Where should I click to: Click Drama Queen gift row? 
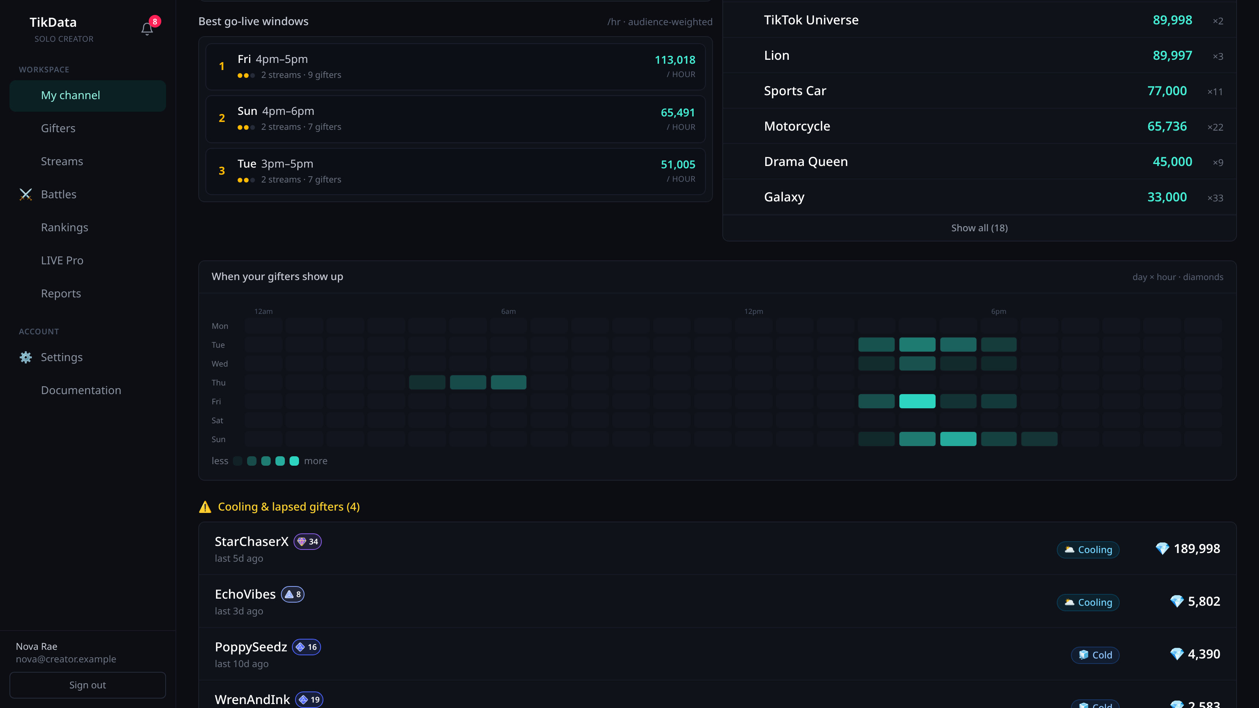pyautogui.click(x=979, y=162)
